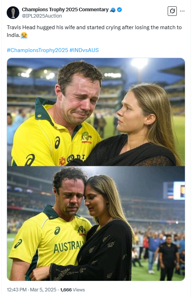Screen dimensions: 194x297
Task: Click the Mar 5, 2025 date
Action: 43,290
